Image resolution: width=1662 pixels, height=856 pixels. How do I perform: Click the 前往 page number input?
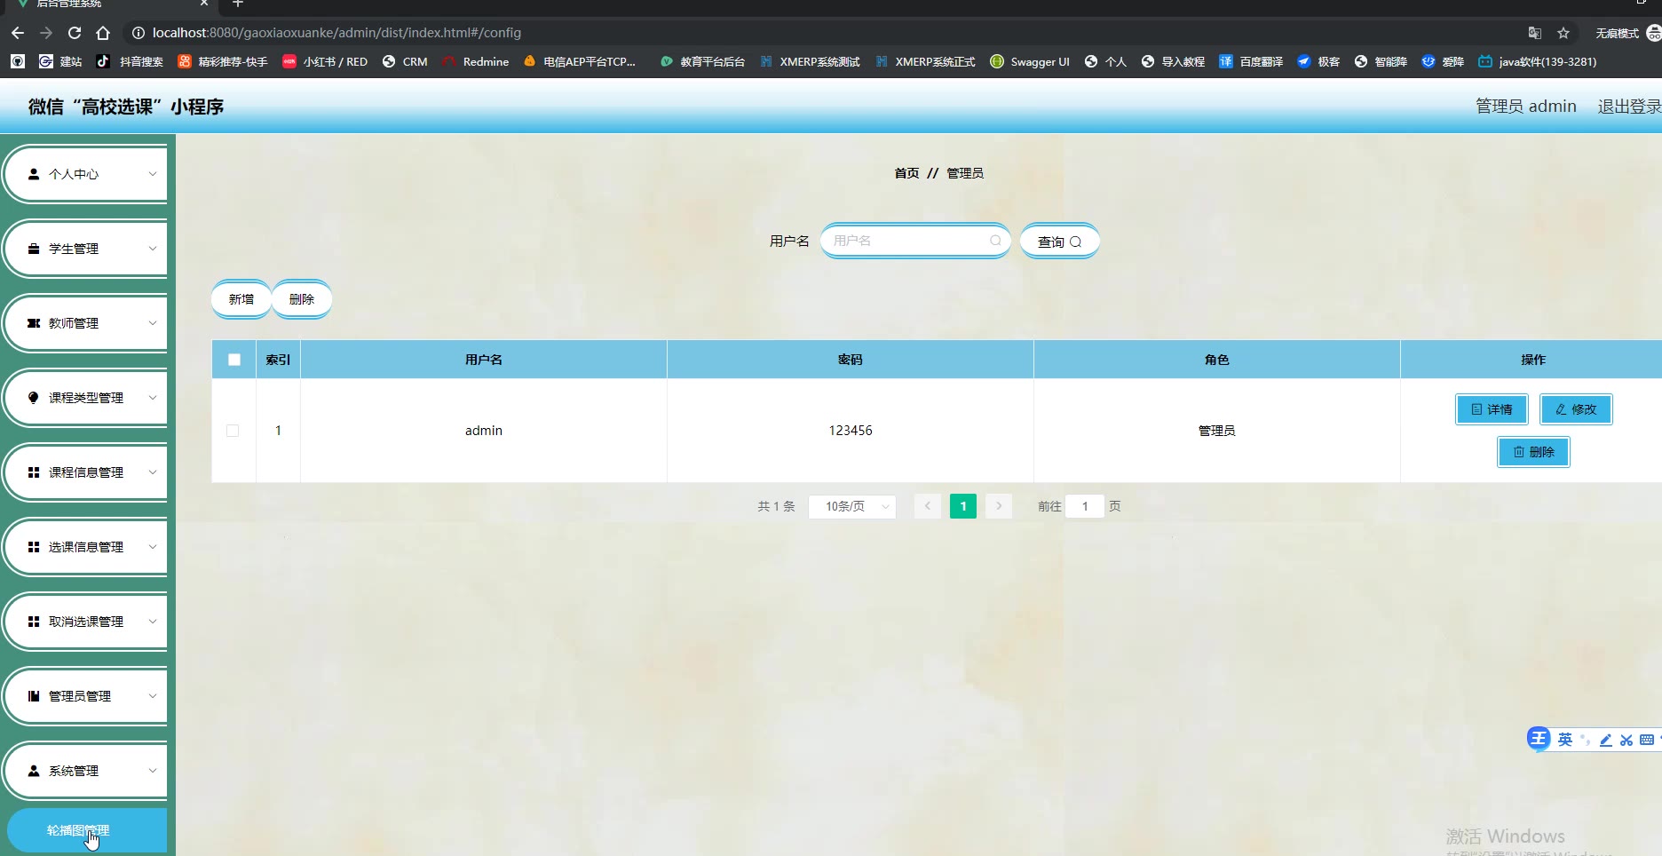(x=1085, y=506)
